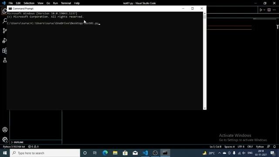
Task: Change CRLF end of line sequence
Action: (x=250, y=147)
